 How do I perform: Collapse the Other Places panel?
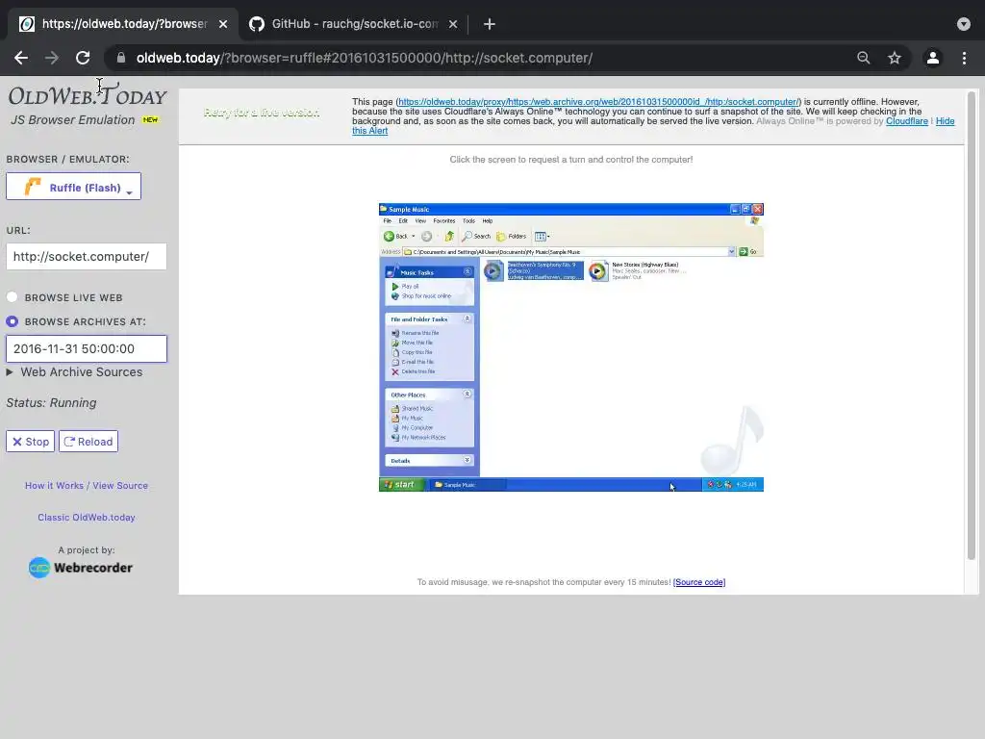(x=467, y=394)
